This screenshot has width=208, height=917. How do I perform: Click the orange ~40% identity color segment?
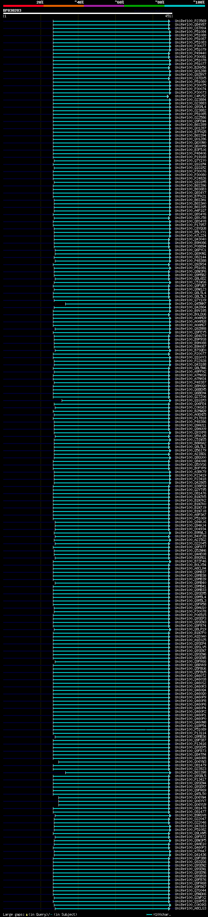(x=64, y=6)
